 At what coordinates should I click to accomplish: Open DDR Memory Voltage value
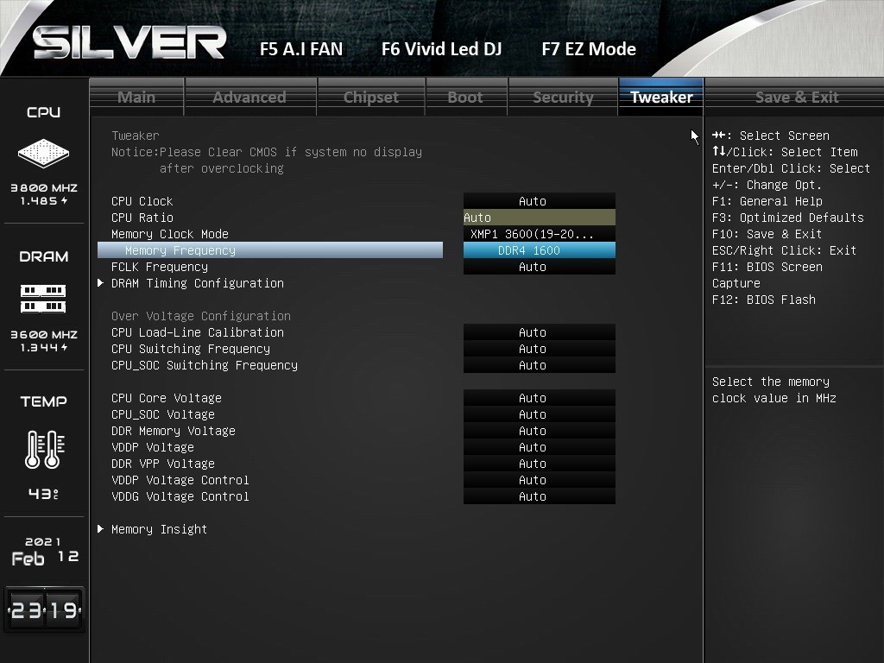pyautogui.click(x=539, y=431)
